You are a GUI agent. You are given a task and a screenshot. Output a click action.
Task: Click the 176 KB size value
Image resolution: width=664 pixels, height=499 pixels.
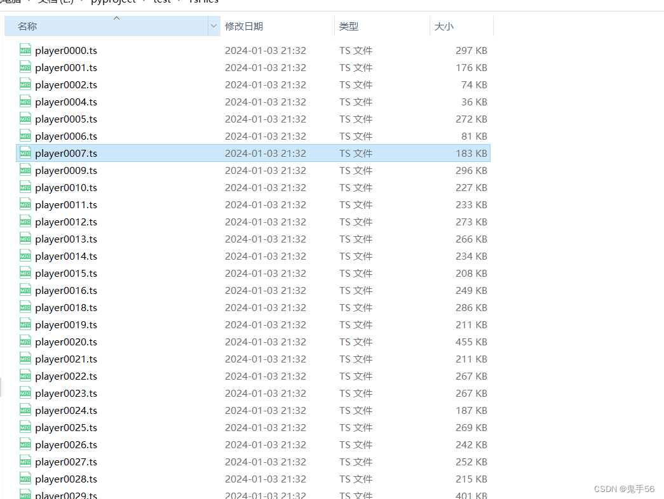tap(471, 68)
